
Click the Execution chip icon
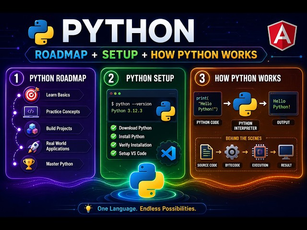(x=260, y=152)
